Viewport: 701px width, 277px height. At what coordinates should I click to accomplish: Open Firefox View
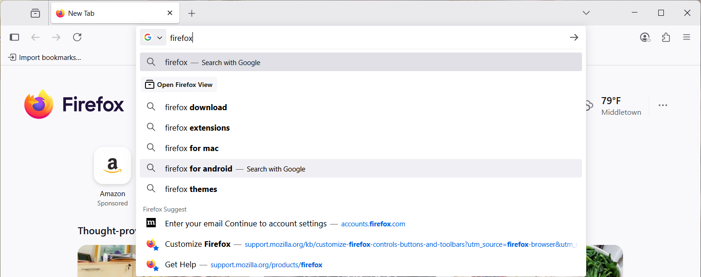(x=35, y=13)
